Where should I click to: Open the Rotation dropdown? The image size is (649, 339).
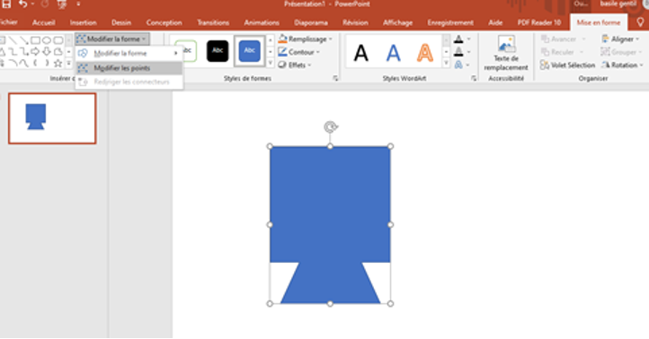pos(622,65)
